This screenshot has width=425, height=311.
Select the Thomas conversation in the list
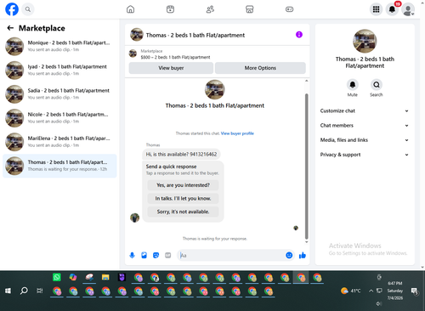pos(59,166)
